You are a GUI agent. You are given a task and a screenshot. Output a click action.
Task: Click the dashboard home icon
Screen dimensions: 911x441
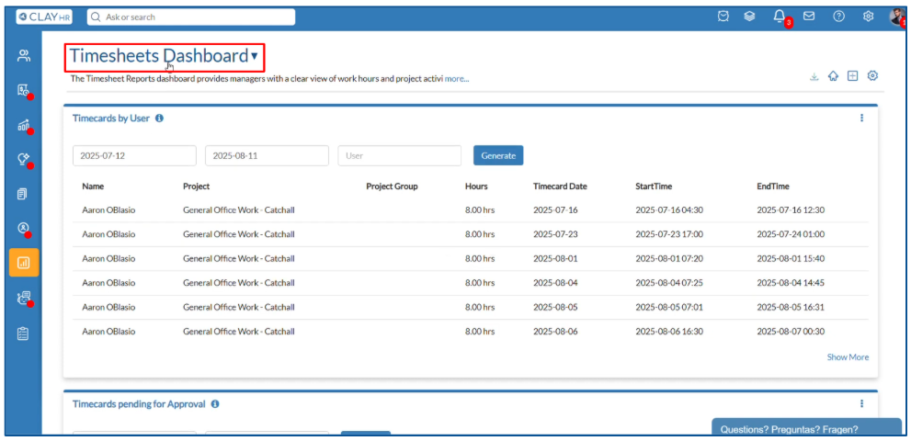click(833, 76)
